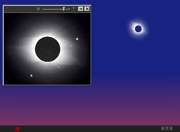Click the slider track's right end near T
This screenshot has width=180, height=132.
[x=69, y=9]
